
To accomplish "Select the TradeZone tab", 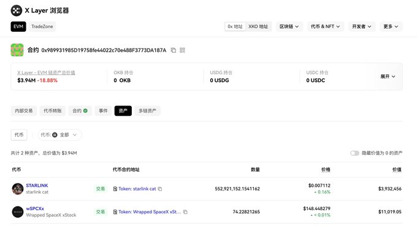I will tap(42, 26).
